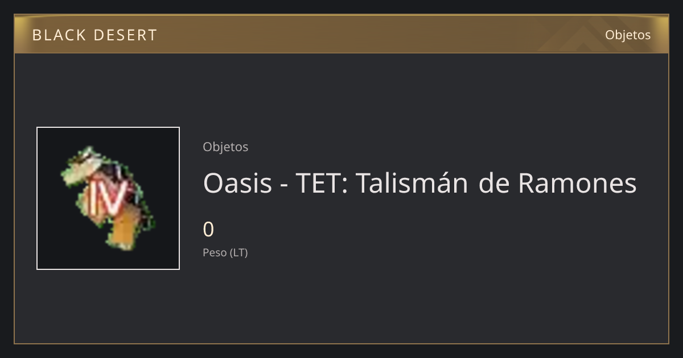Click the word DESERT in the banner
683x358 pixels.
coord(125,35)
